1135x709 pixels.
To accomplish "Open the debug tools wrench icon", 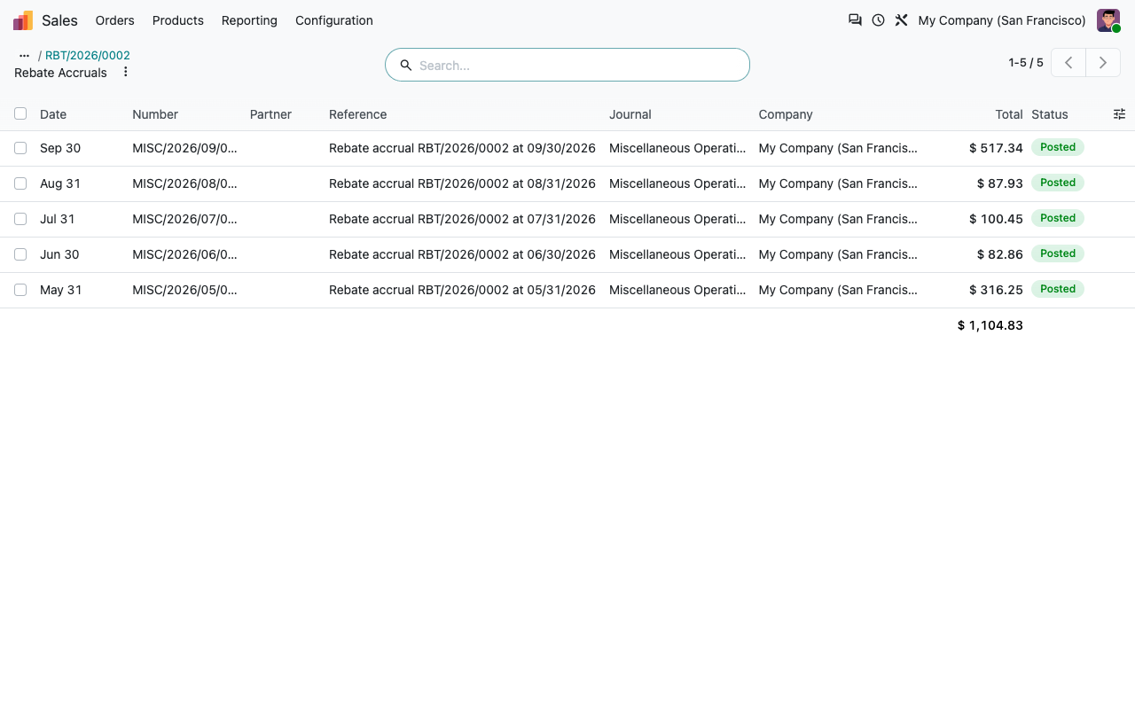I will pos(901,20).
